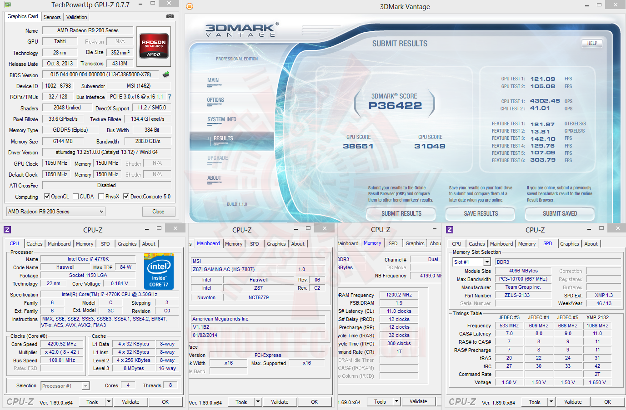The image size is (626, 410).
Task: Click OK in the CPU-Z Processor window
Action: tap(165, 402)
